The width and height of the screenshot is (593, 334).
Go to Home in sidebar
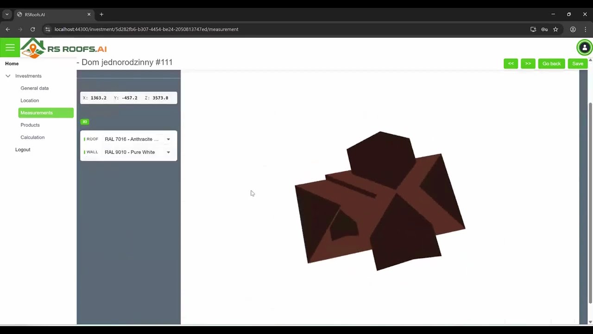[12, 64]
